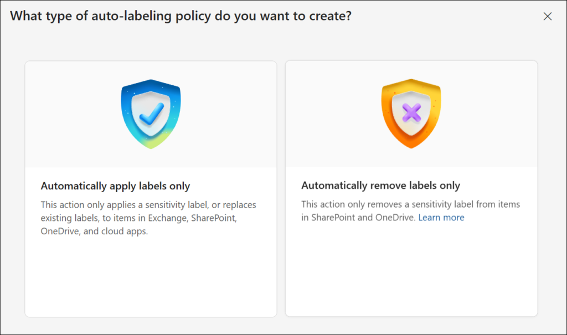The height and width of the screenshot is (335, 567).
Task: Click 'in SharePoint and OneDrive.' text
Action: click(x=358, y=218)
